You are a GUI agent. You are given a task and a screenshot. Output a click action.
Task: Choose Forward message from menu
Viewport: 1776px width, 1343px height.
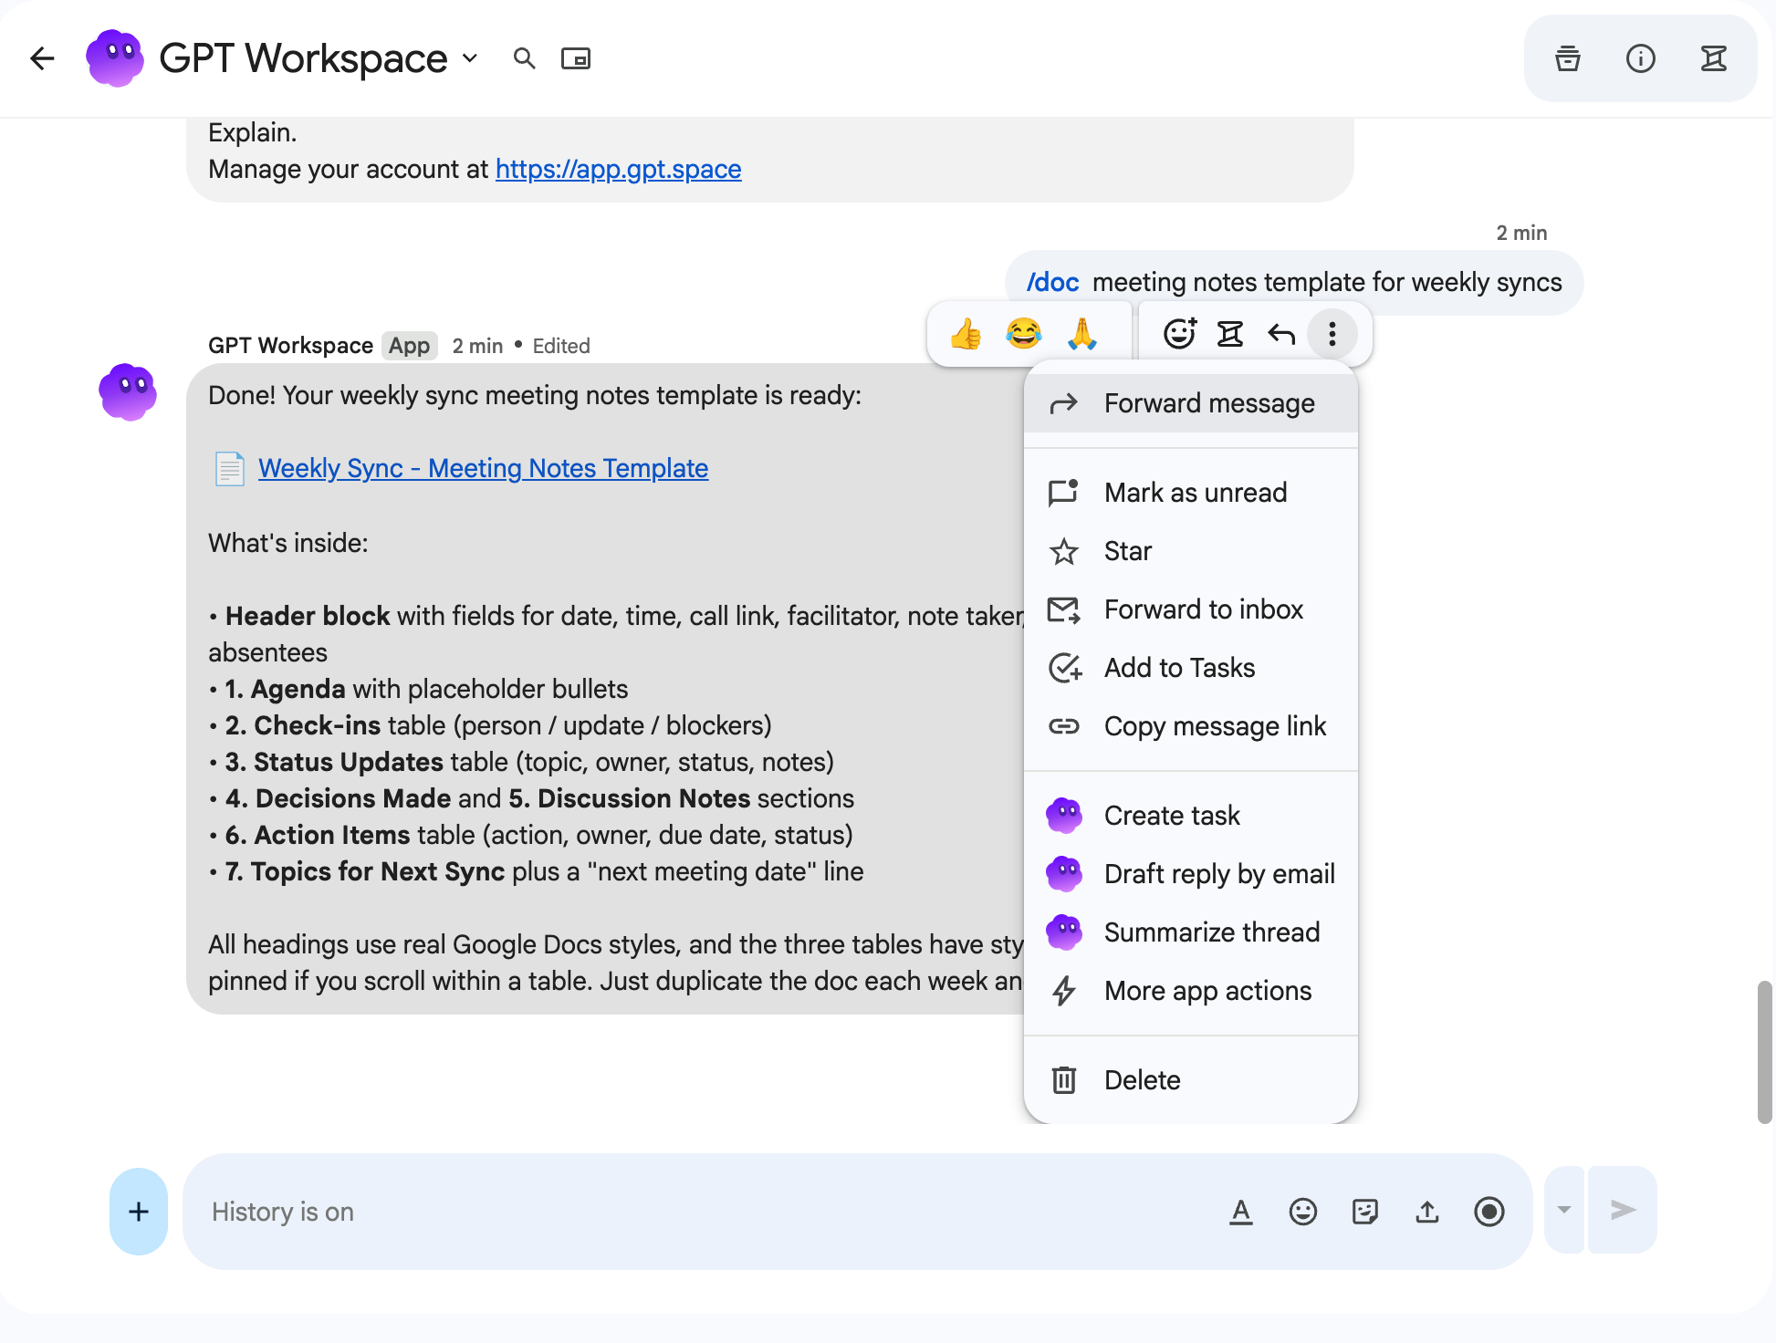pos(1191,403)
